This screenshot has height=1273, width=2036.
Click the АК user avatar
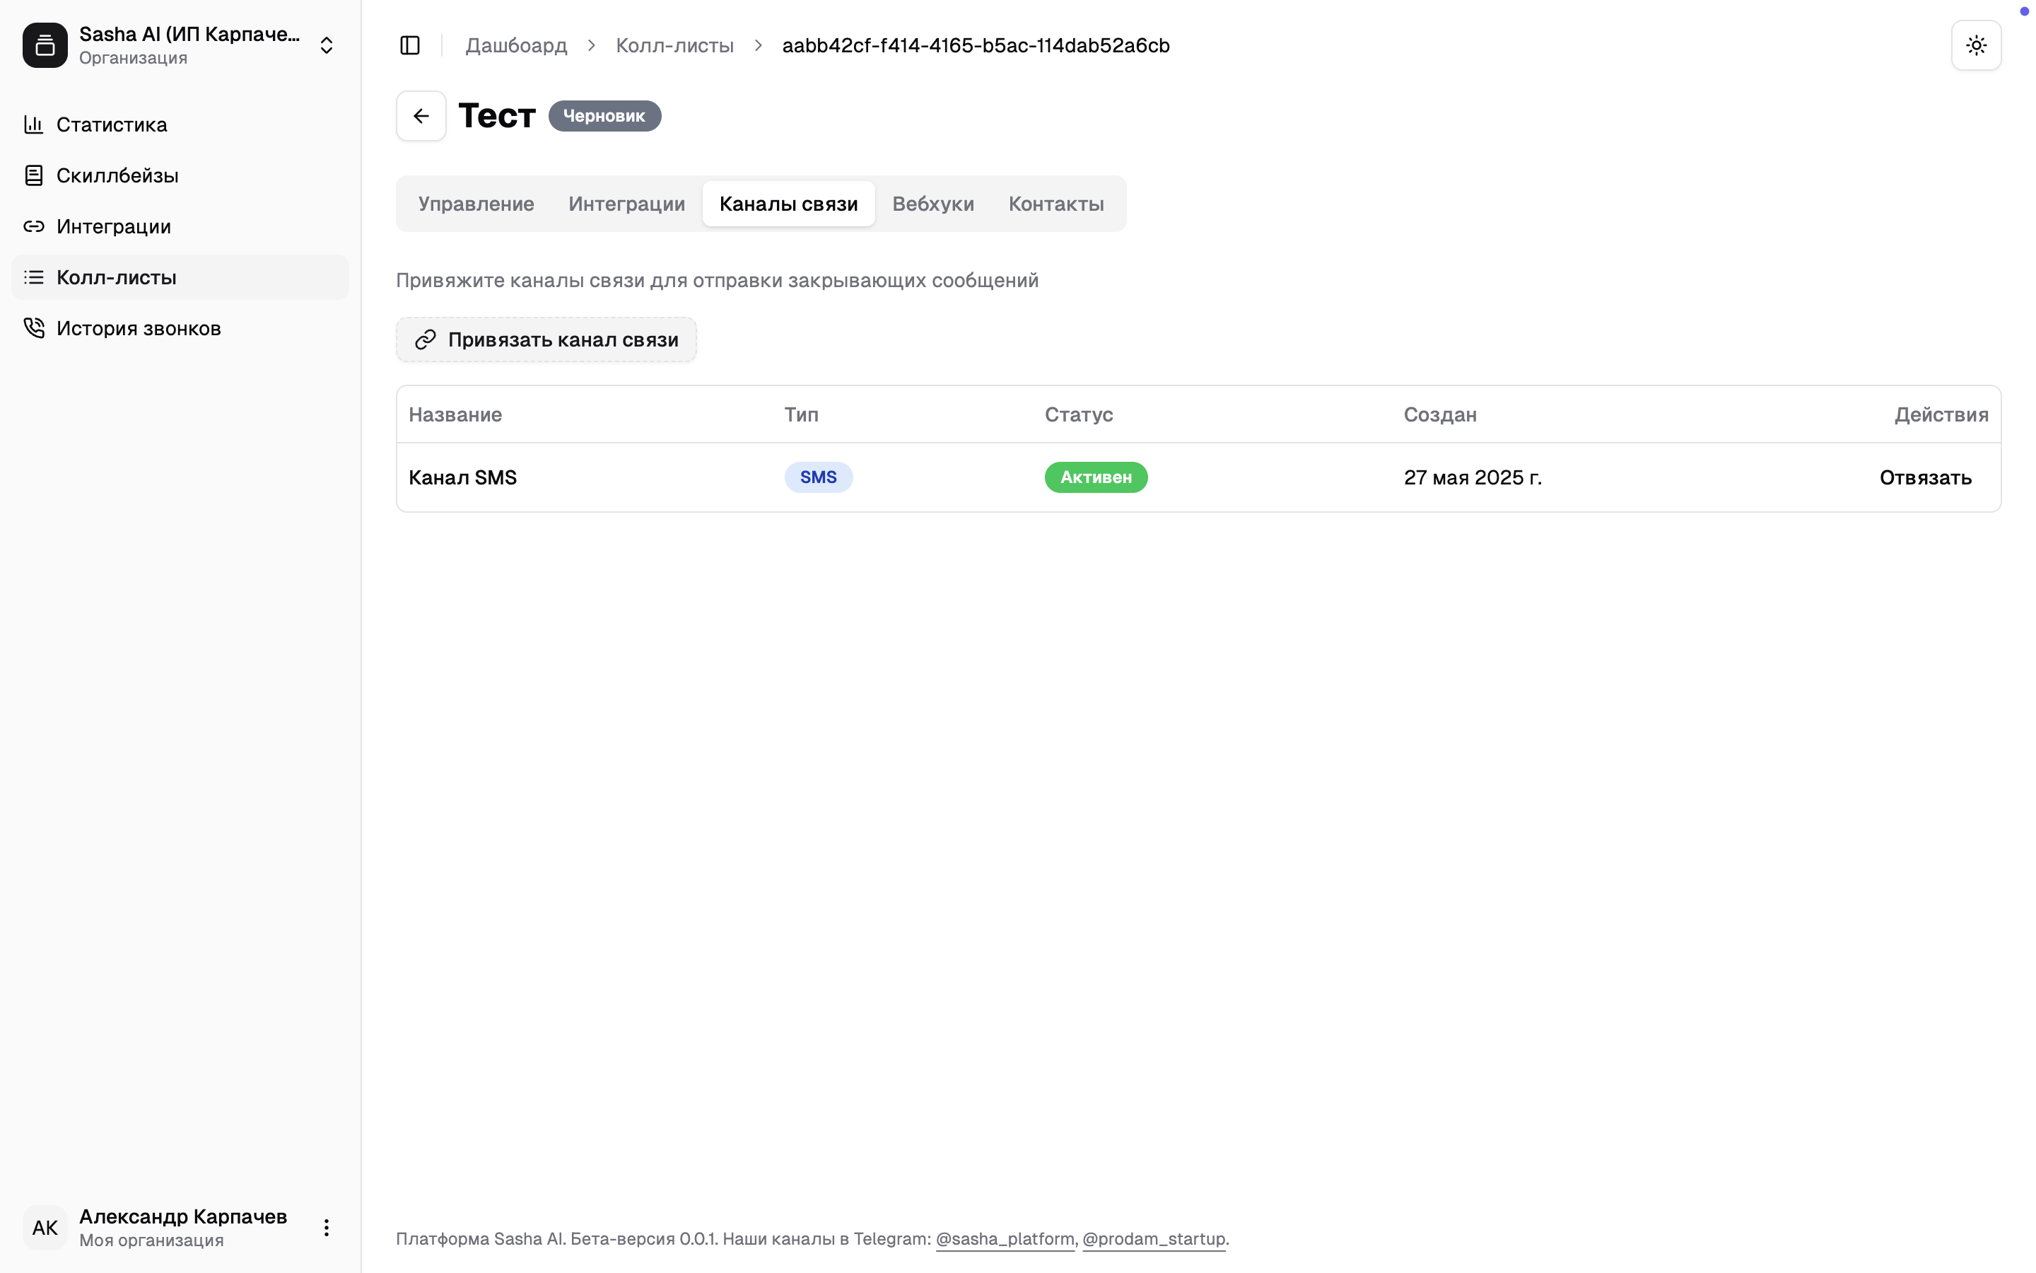[45, 1228]
